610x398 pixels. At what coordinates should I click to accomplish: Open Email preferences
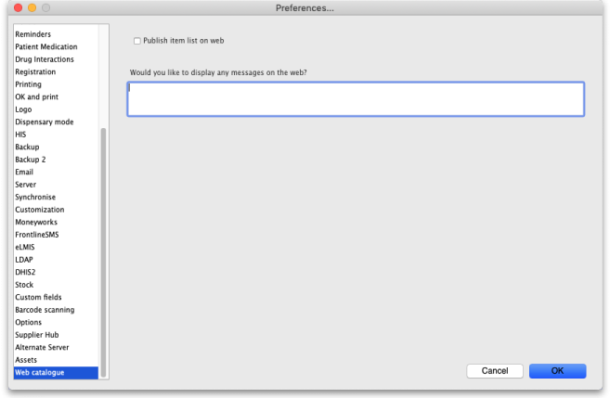click(x=25, y=173)
